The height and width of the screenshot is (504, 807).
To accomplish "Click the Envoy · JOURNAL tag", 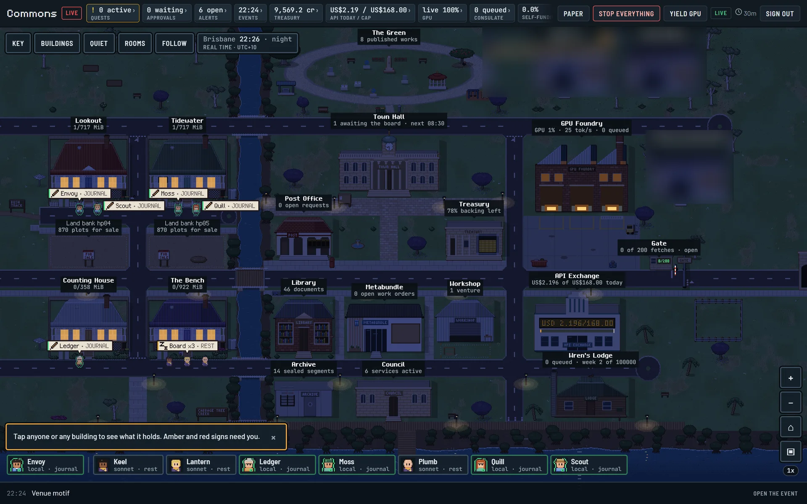I will (79, 194).
